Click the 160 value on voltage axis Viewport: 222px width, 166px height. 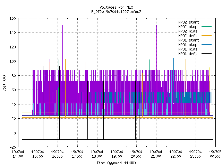(12, 18)
